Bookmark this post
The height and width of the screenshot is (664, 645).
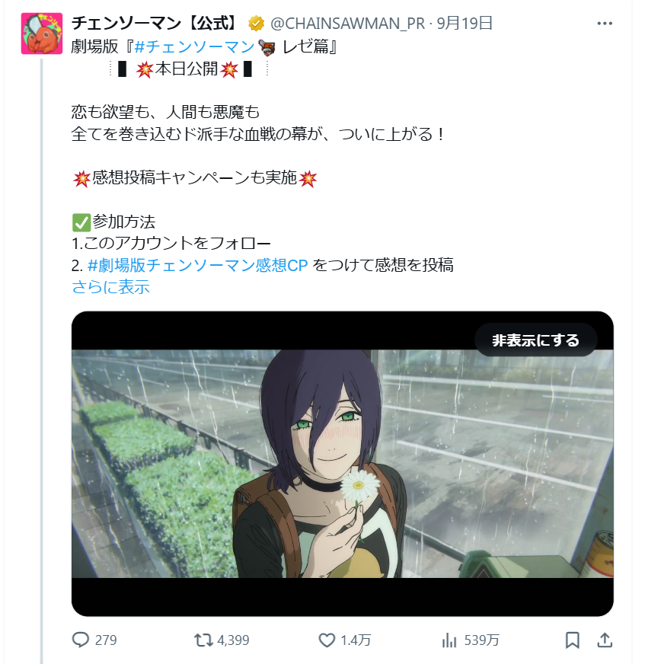tap(572, 640)
